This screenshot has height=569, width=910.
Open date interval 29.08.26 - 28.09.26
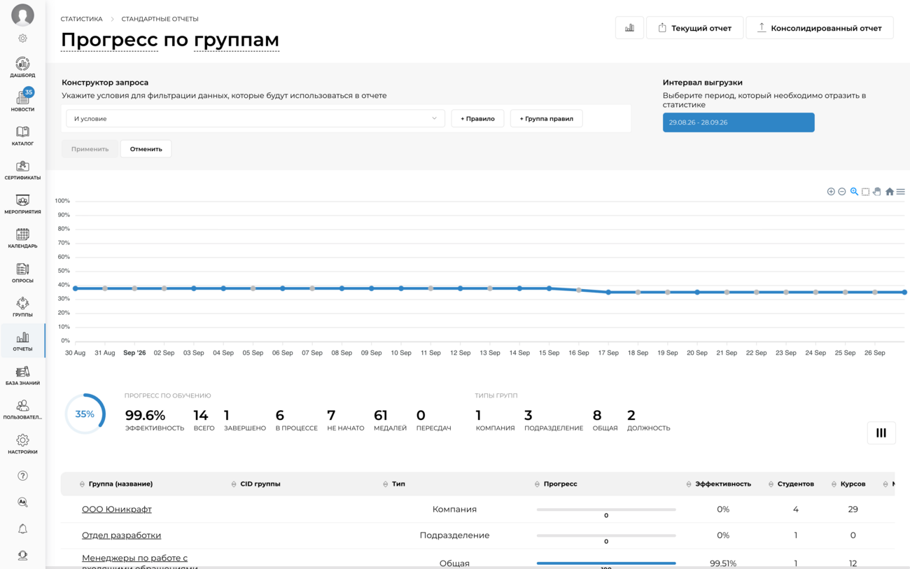click(738, 122)
